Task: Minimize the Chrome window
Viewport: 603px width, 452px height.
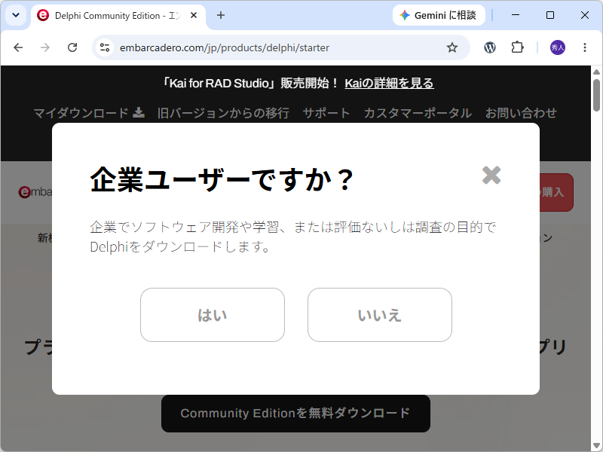Action: point(516,15)
